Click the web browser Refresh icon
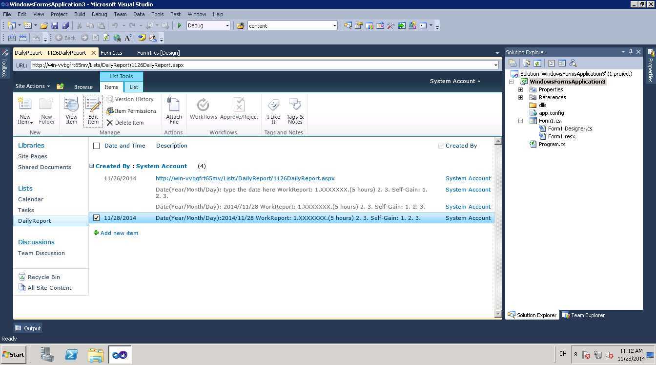 click(x=106, y=38)
